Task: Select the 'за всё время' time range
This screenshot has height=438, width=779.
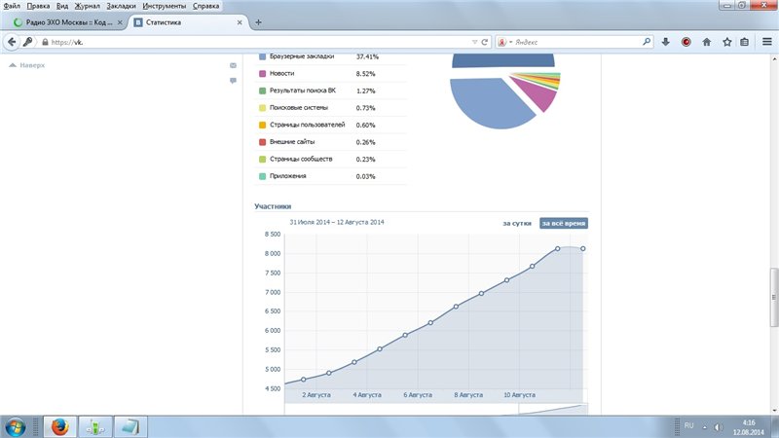Action: tap(564, 223)
